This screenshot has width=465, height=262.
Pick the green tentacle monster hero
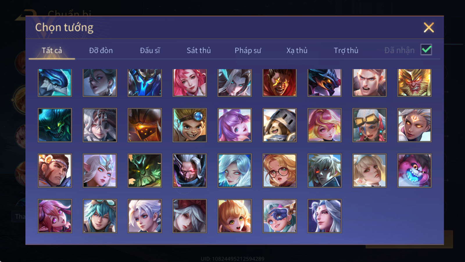click(x=55, y=125)
